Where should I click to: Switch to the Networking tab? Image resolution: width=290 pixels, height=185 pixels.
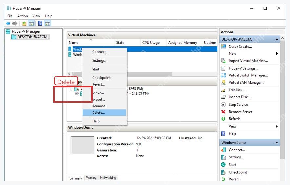coord(108,178)
